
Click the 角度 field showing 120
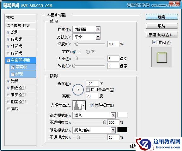[92, 84]
